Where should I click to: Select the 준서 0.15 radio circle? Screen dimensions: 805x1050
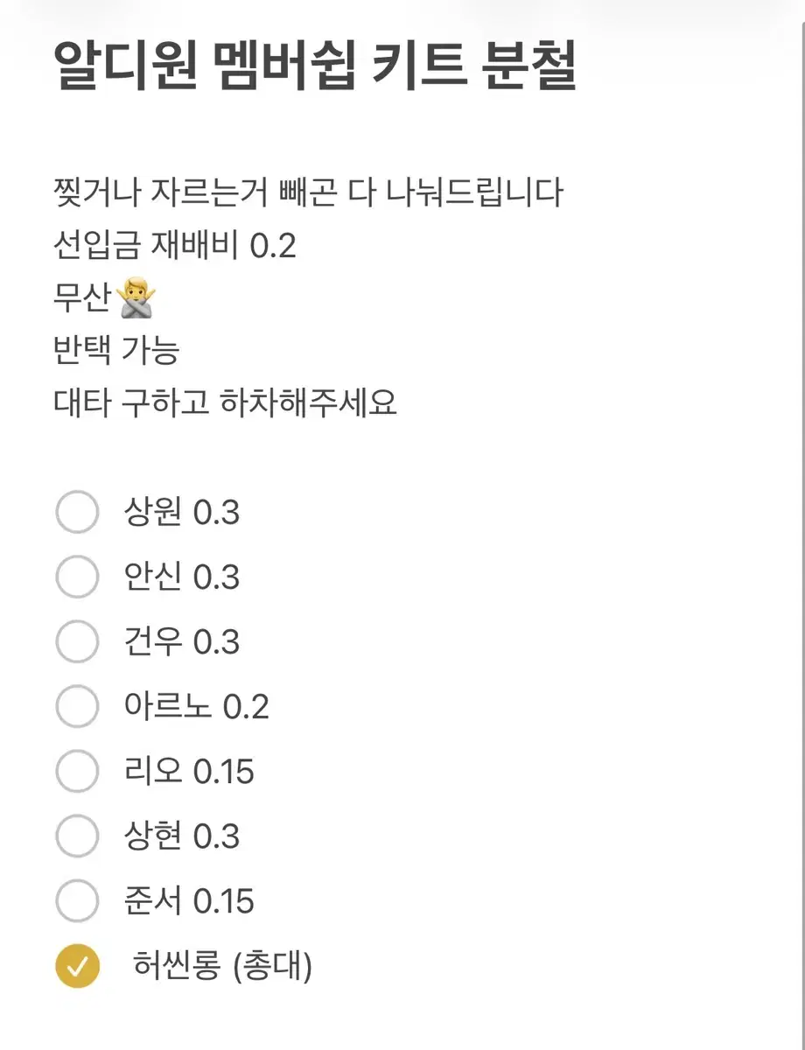[x=77, y=901]
